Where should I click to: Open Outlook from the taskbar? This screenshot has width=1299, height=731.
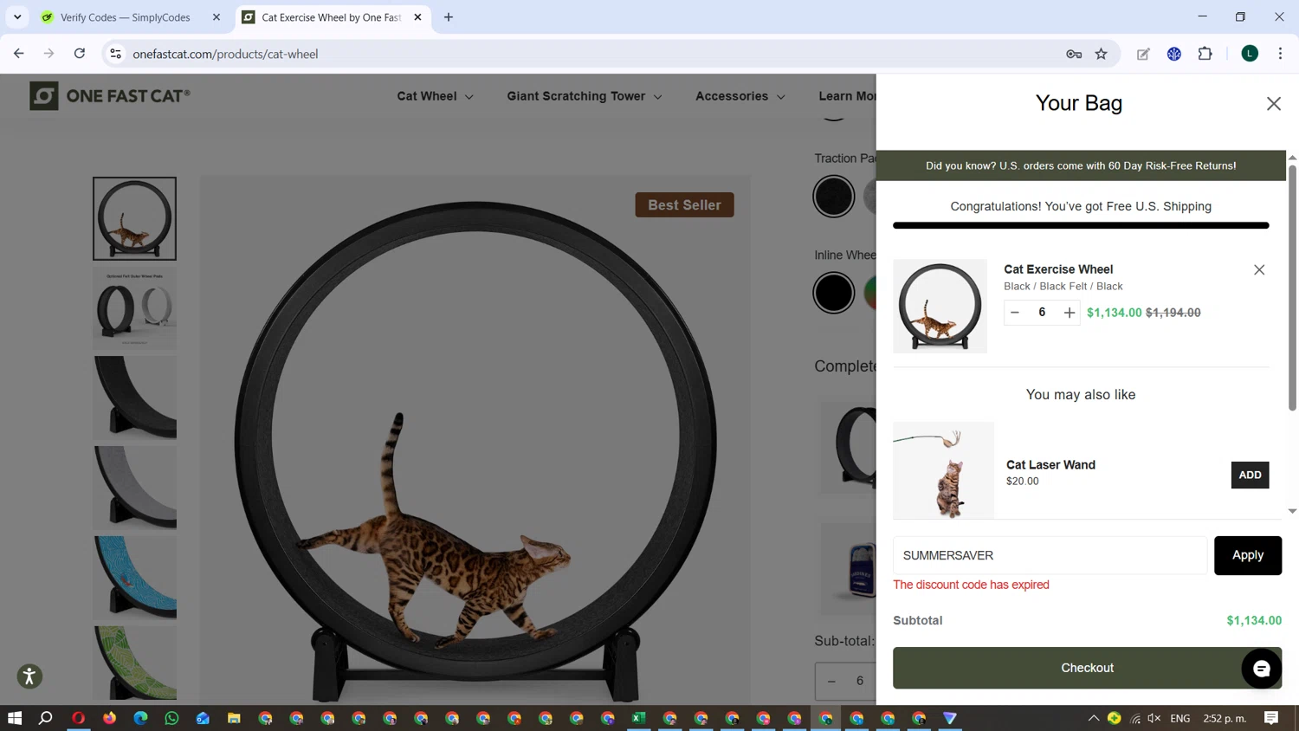[203, 718]
